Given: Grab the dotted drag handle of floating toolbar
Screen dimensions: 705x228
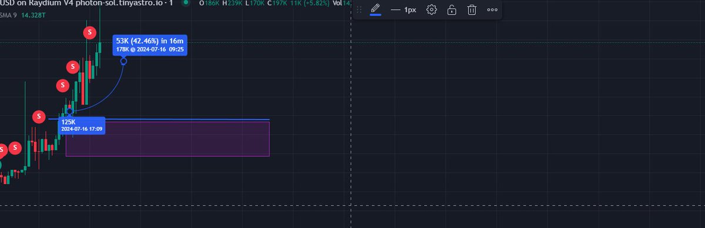Looking at the screenshot, I should [359, 10].
